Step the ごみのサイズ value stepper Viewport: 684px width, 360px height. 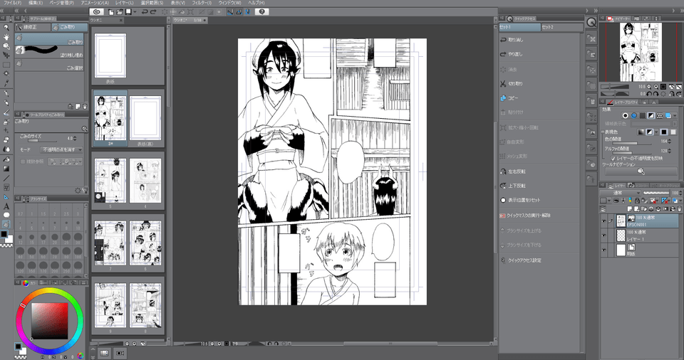pyautogui.click(x=75, y=138)
